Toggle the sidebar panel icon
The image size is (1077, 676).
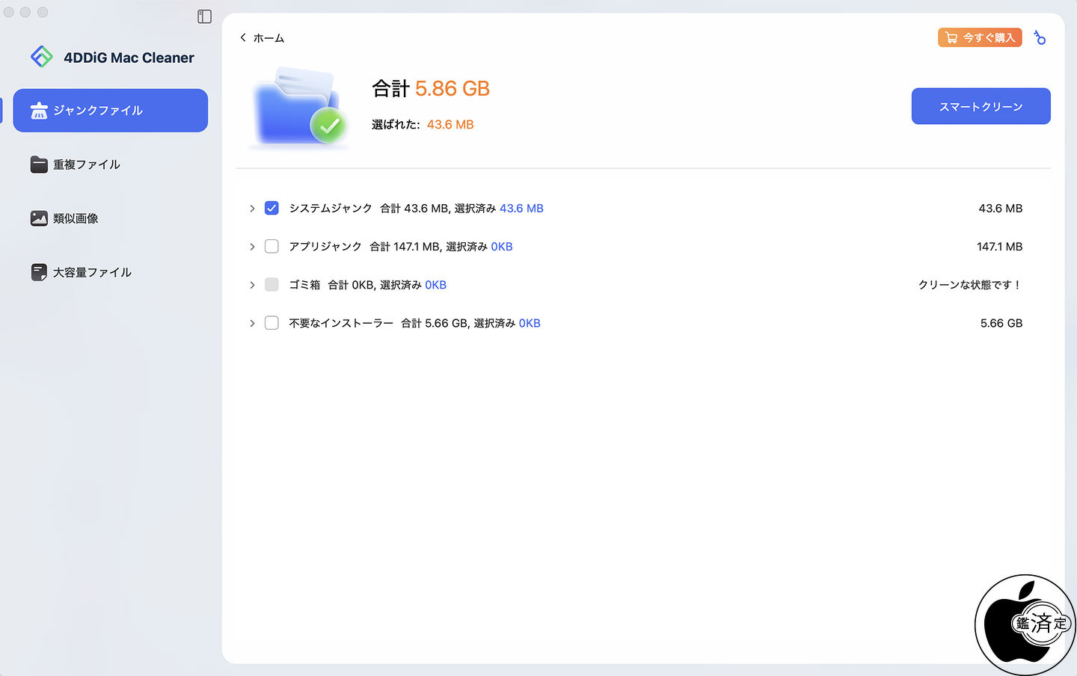(x=204, y=16)
